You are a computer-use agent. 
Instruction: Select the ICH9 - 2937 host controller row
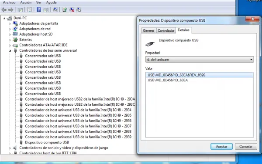click(x=78, y=126)
